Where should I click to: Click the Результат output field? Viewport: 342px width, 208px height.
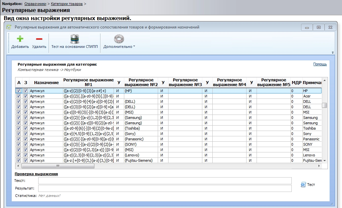tap(165, 188)
